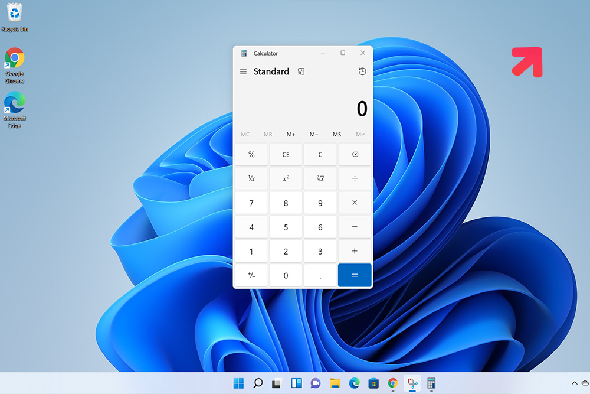Click the multiply operator key
The image size is (590, 394).
(x=355, y=203)
